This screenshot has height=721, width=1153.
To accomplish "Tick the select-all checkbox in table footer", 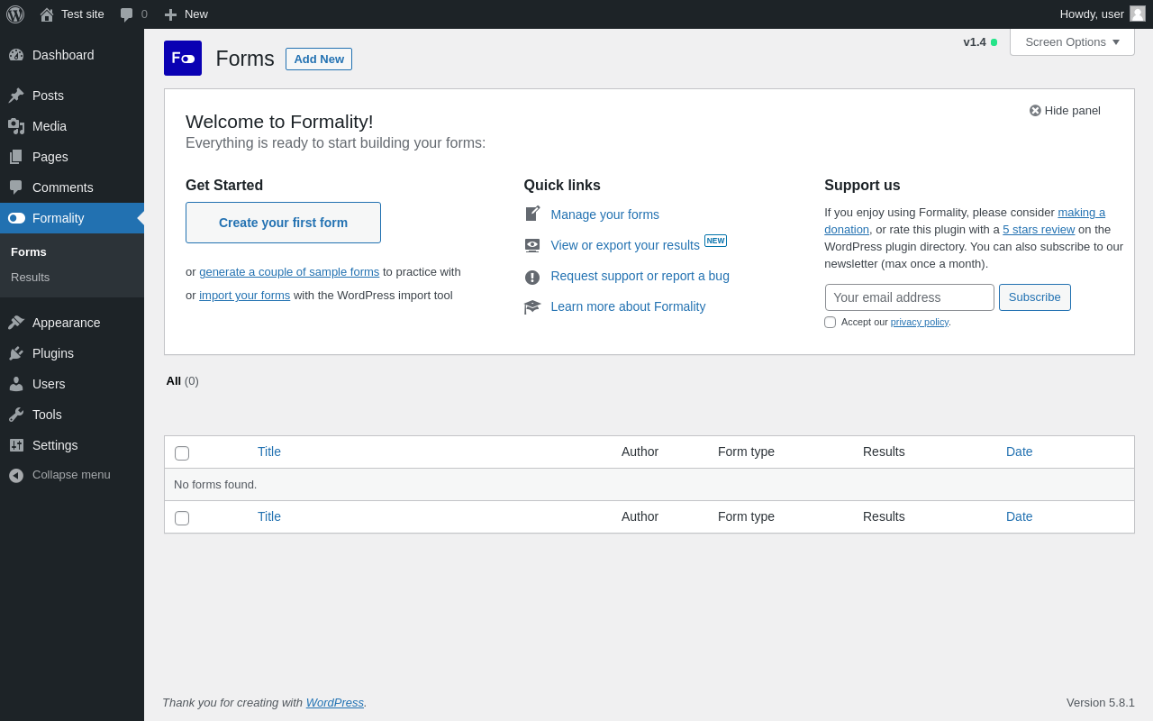I will click(x=182, y=518).
